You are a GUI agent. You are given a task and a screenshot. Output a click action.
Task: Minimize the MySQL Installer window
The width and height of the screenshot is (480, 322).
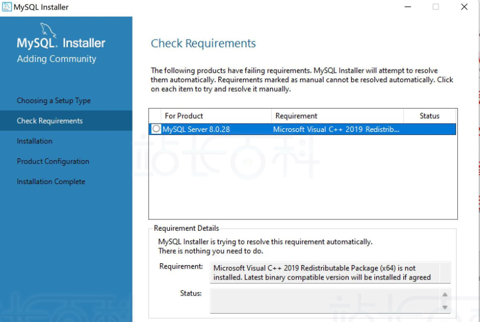click(408, 7)
